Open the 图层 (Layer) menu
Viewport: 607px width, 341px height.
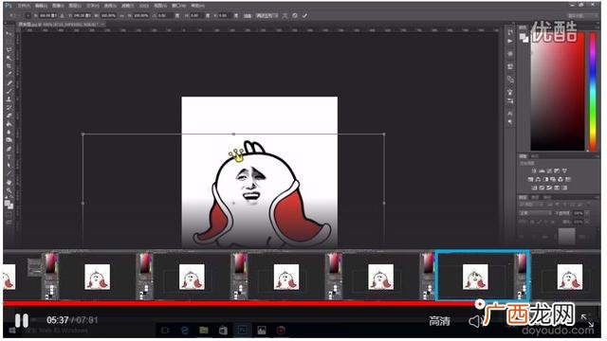[75, 6]
